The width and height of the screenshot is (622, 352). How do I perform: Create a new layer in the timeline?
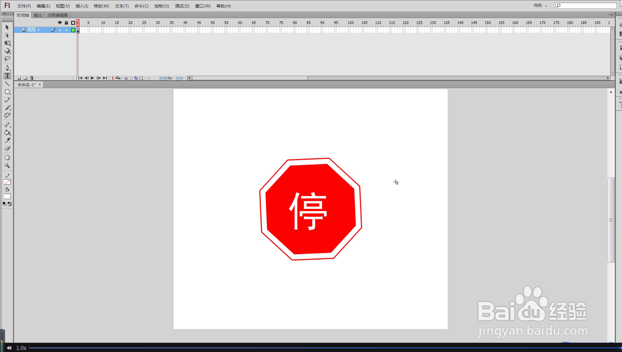(19, 78)
